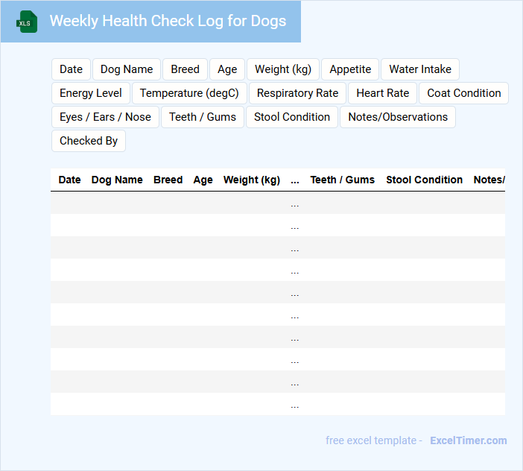Click the Teeth / Gums table column header

[x=343, y=180]
